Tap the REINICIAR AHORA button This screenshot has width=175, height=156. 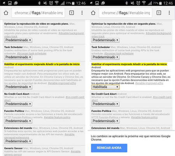pyautogui.click(x=109, y=148)
